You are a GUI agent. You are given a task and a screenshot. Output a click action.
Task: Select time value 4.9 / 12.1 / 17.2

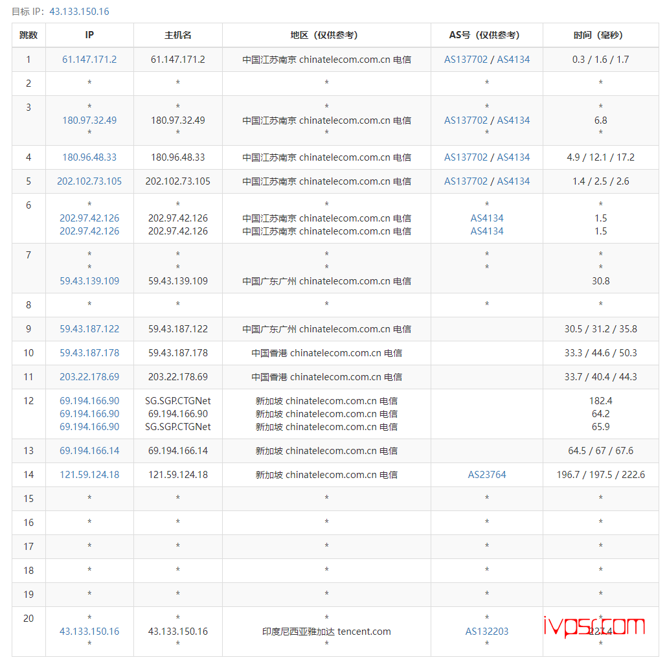(x=601, y=157)
